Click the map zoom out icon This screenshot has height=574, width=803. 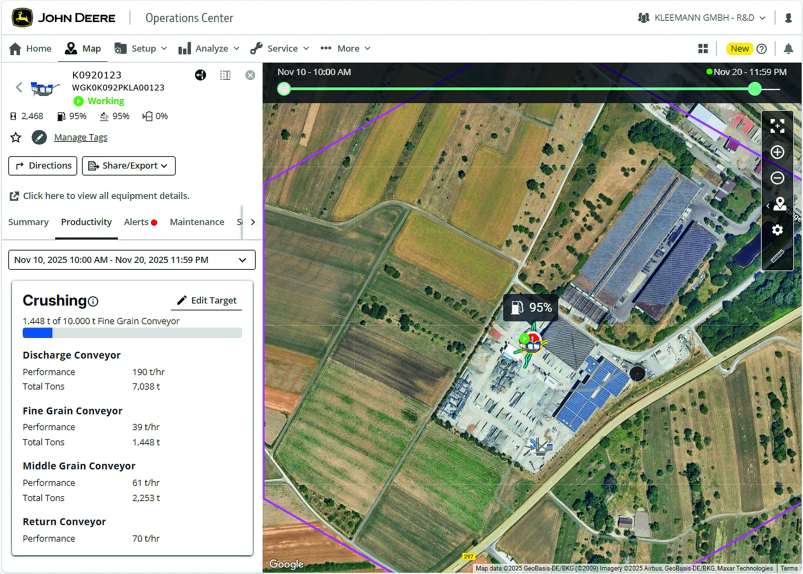coord(777,178)
